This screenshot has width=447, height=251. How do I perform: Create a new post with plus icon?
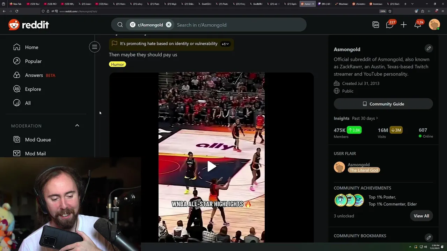[x=404, y=25]
